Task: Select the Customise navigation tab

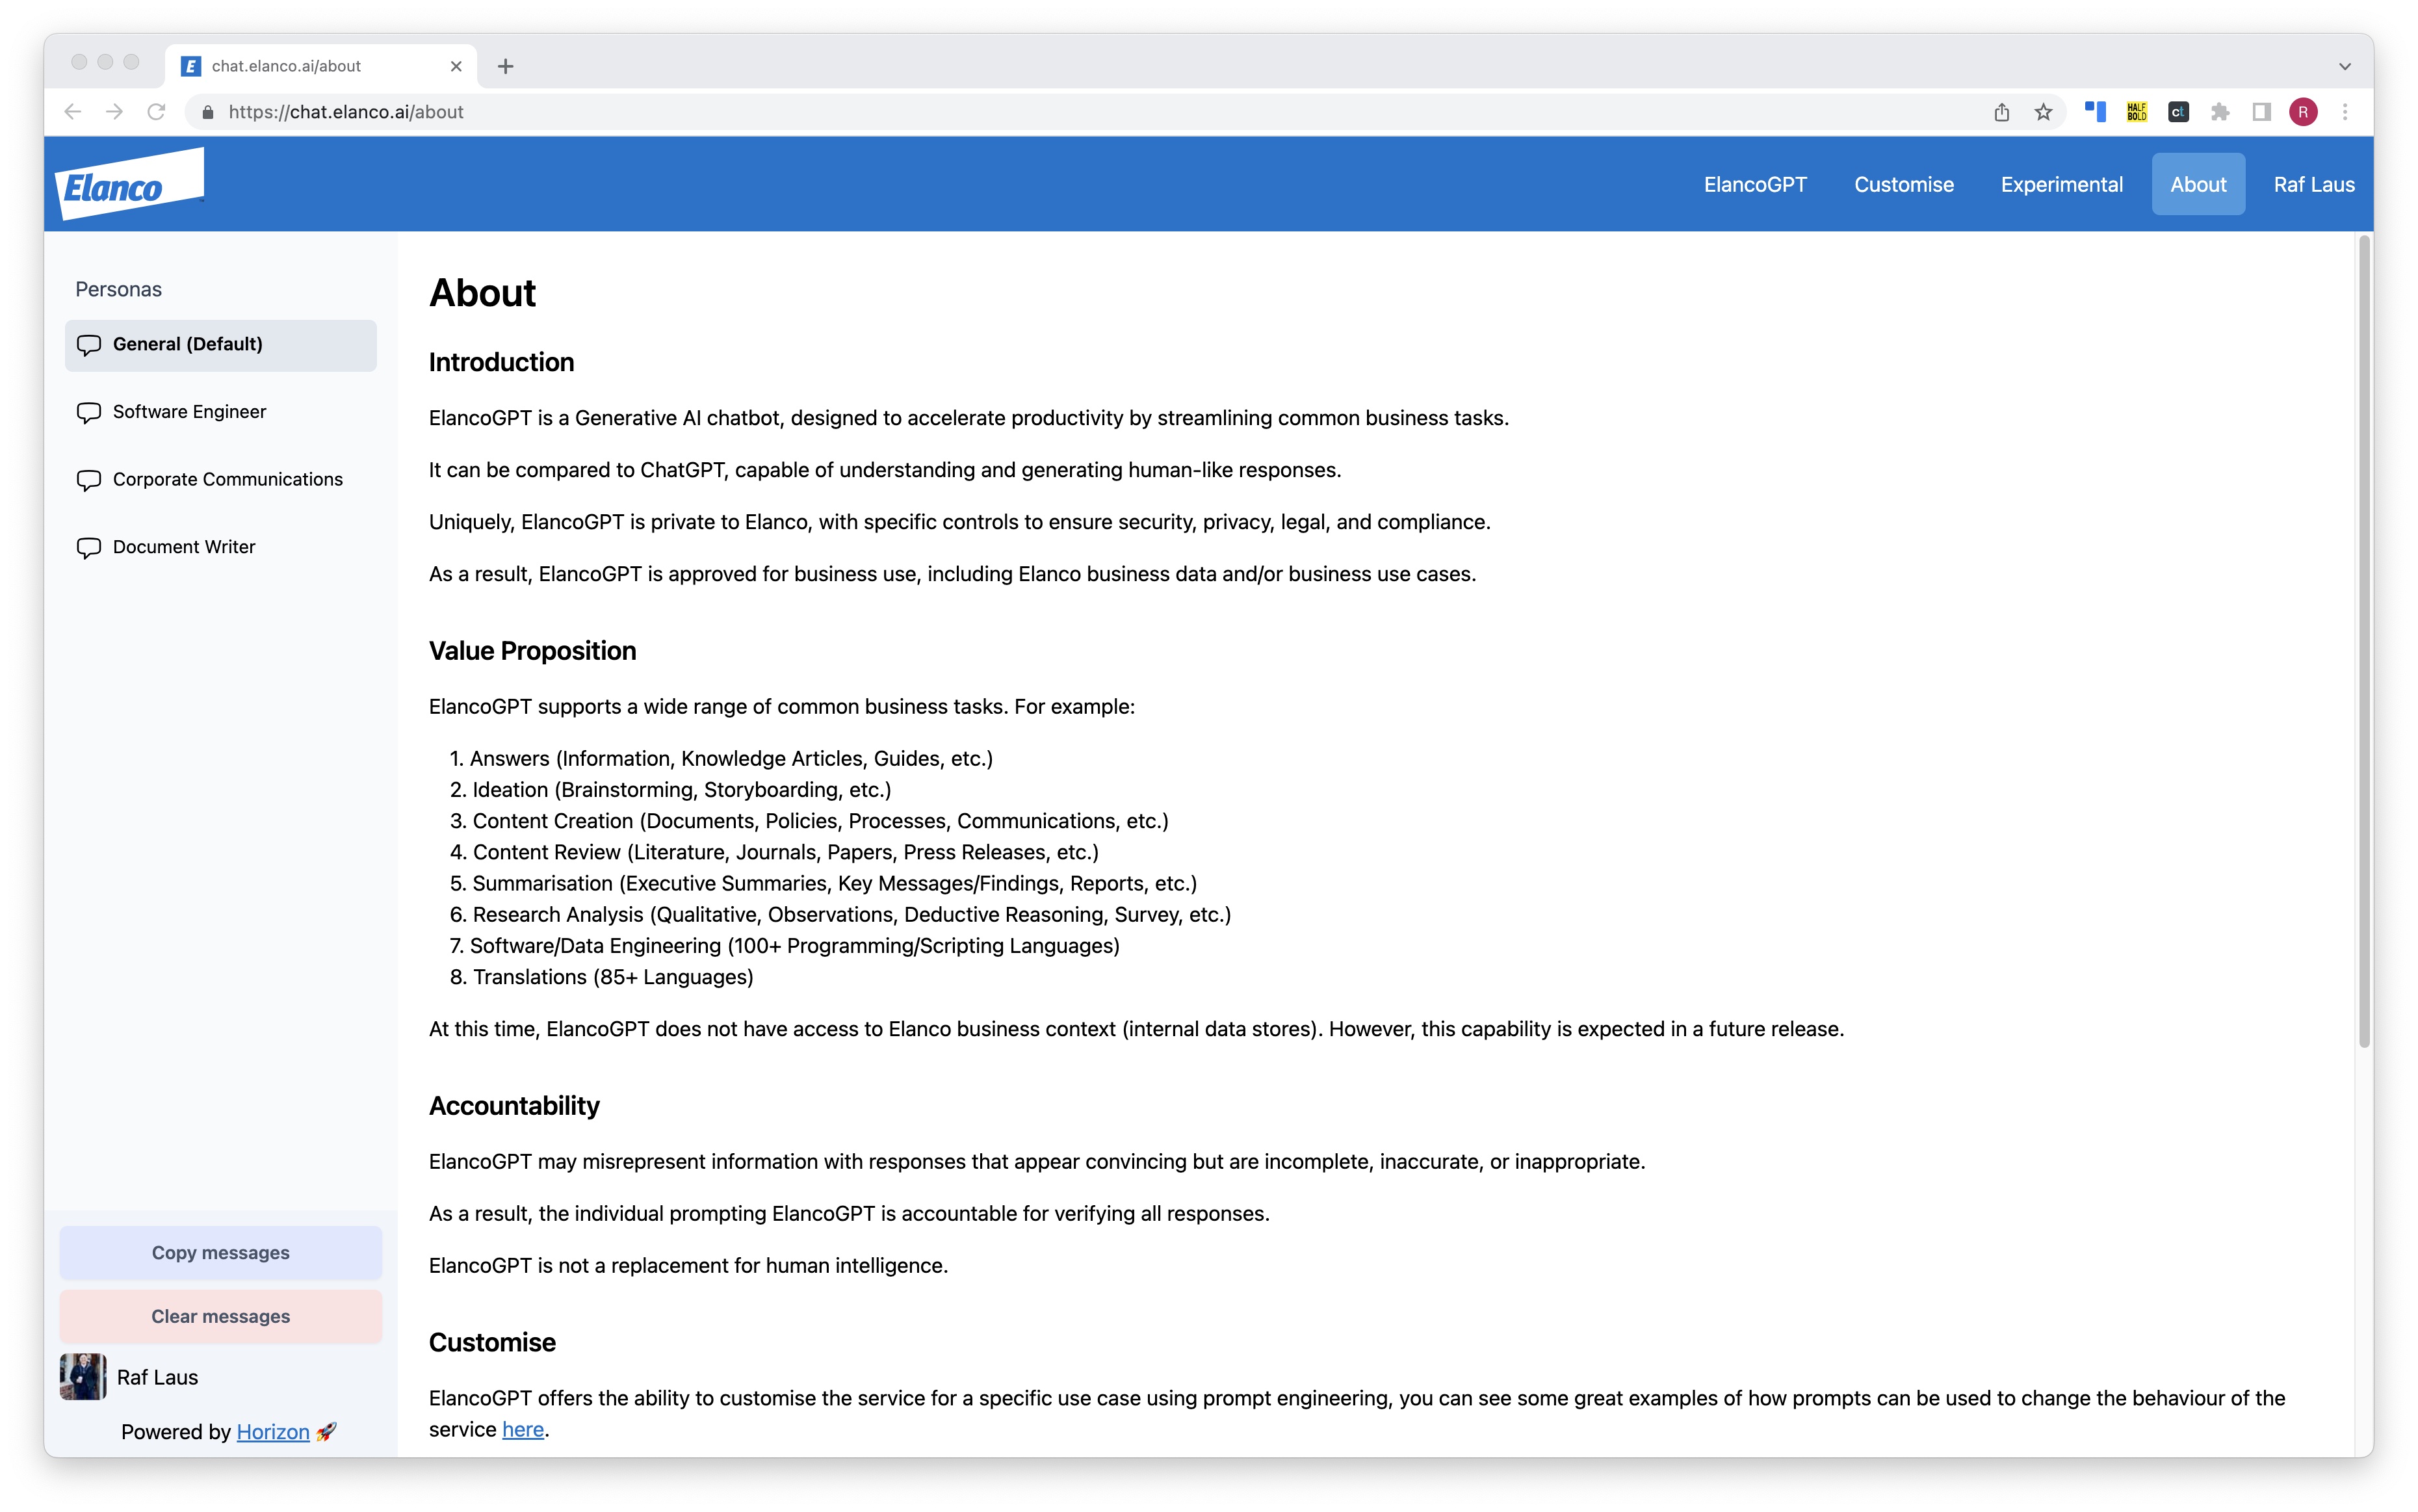Action: coord(1903,183)
